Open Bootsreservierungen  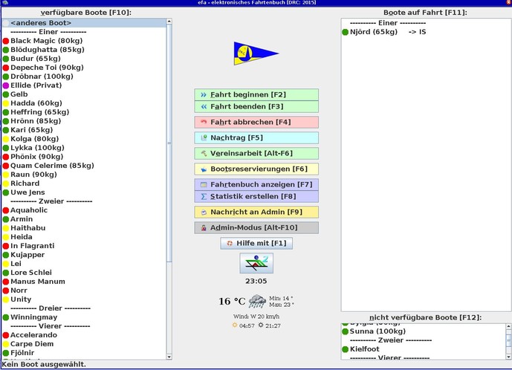256,169
